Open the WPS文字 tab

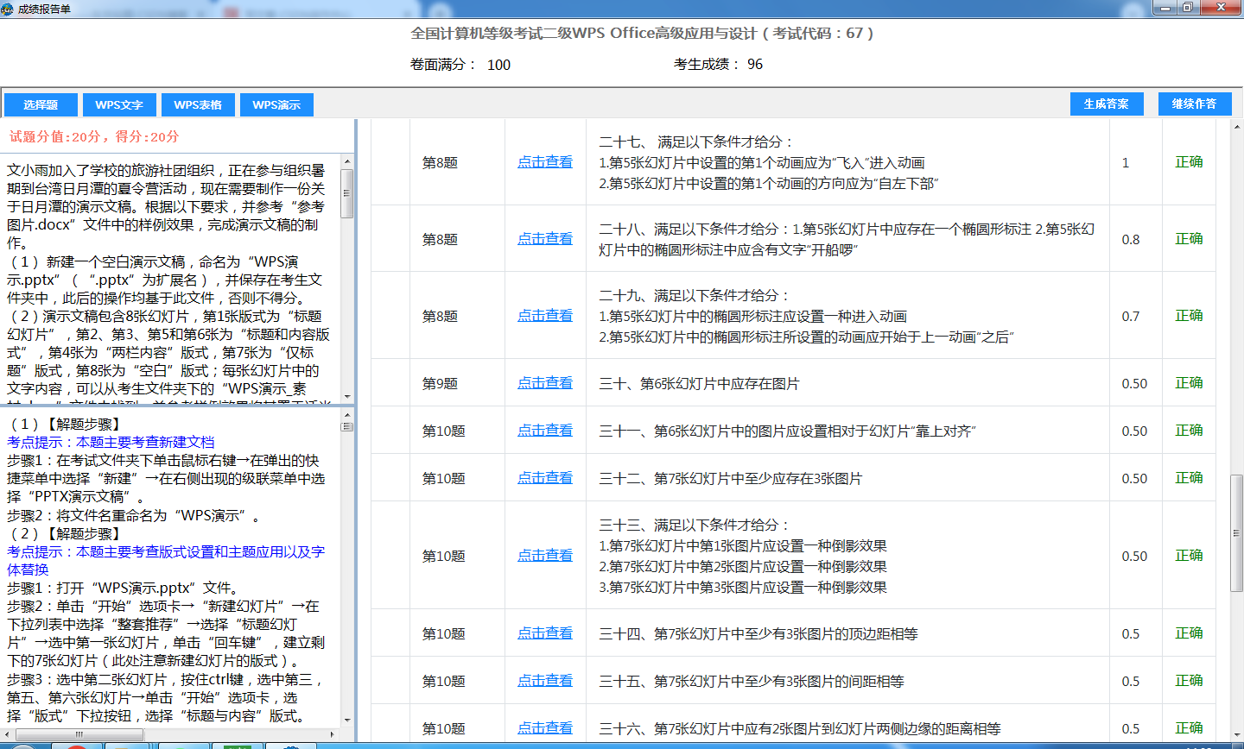point(119,104)
